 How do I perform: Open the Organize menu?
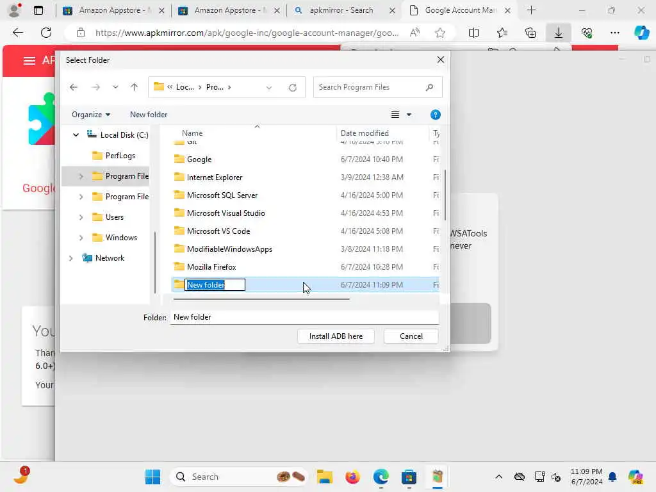click(x=91, y=115)
